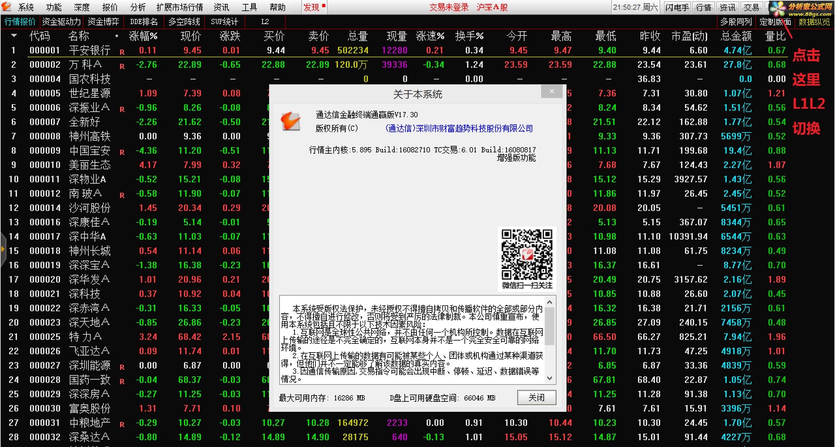Sort by the 总量 column header
The width and height of the screenshot is (835, 447).
coord(358,36)
